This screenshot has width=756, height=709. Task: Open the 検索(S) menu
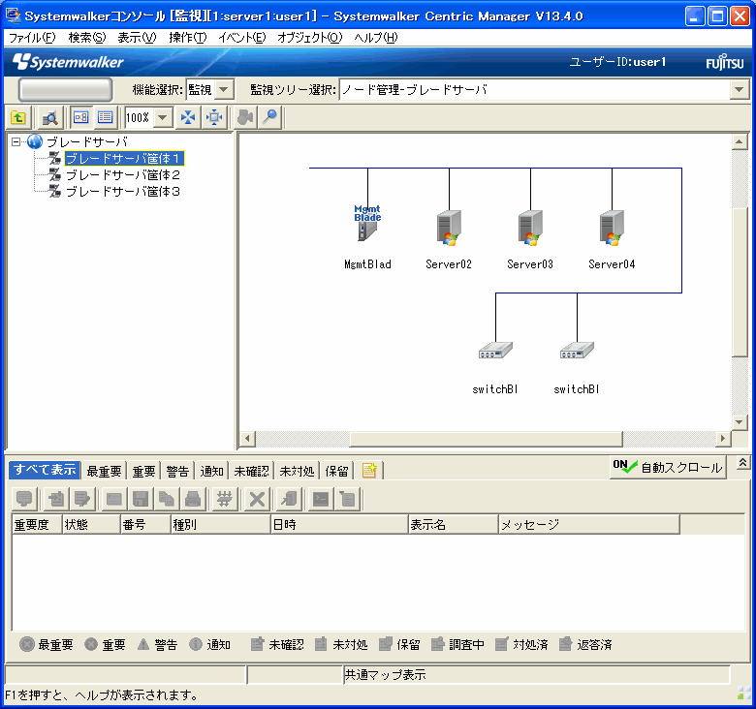87,38
